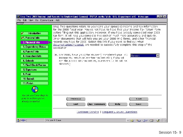Go to step 5 Household Info
Image resolution: width=183 pixels, height=137 pixels.
point(34,56)
